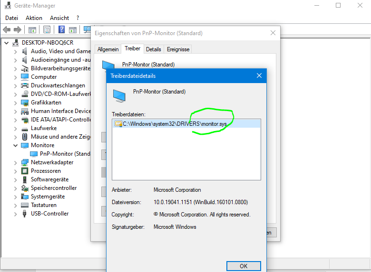This screenshot has height=272, width=371.
Task: Expand the Audioeingänge und -ausgänge category
Action: click(16, 60)
